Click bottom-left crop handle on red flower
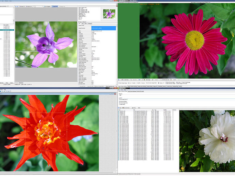 [x=25, y=151]
